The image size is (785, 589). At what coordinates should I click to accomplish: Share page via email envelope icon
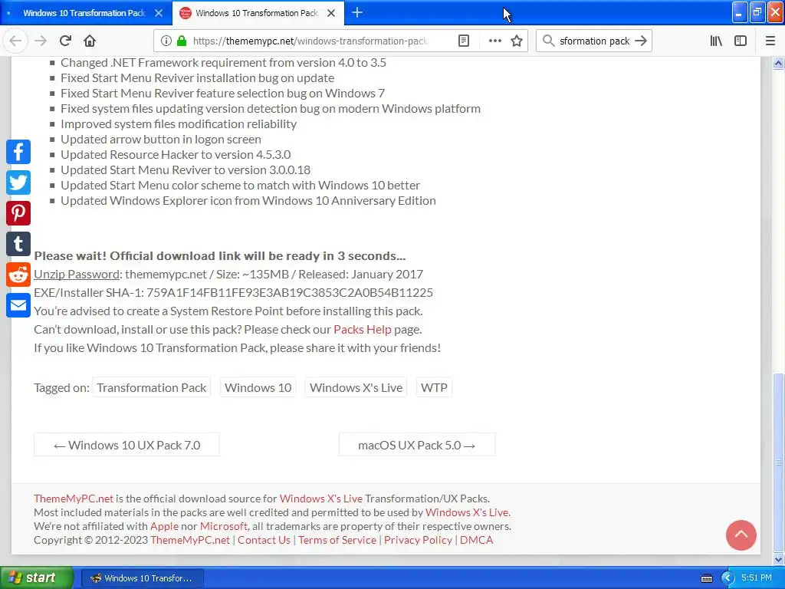point(18,305)
